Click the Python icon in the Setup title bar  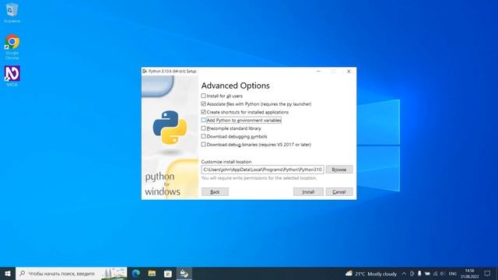(145, 71)
